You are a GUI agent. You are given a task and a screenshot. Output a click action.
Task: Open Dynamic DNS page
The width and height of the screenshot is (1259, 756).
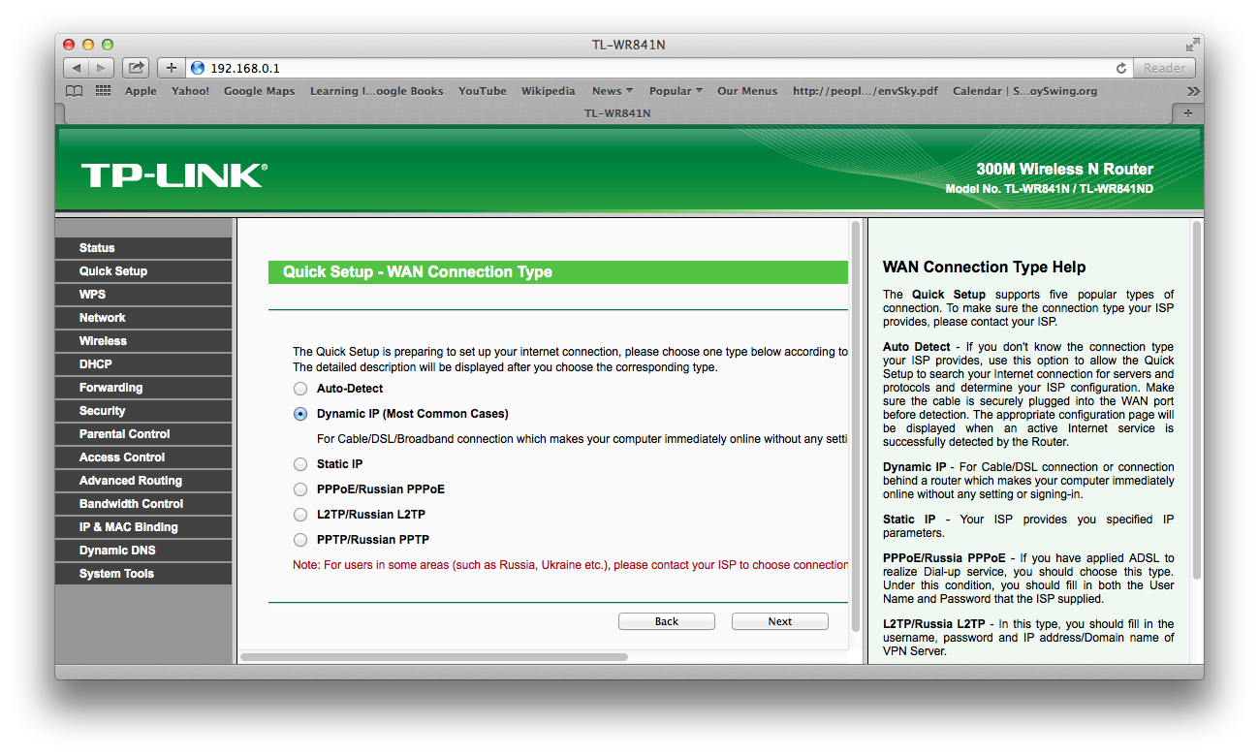pyautogui.click(x=143, y=551)
